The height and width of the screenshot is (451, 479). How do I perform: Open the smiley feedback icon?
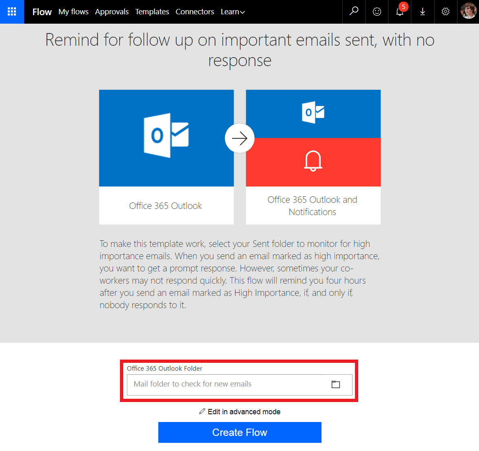(x=377, y=12)
